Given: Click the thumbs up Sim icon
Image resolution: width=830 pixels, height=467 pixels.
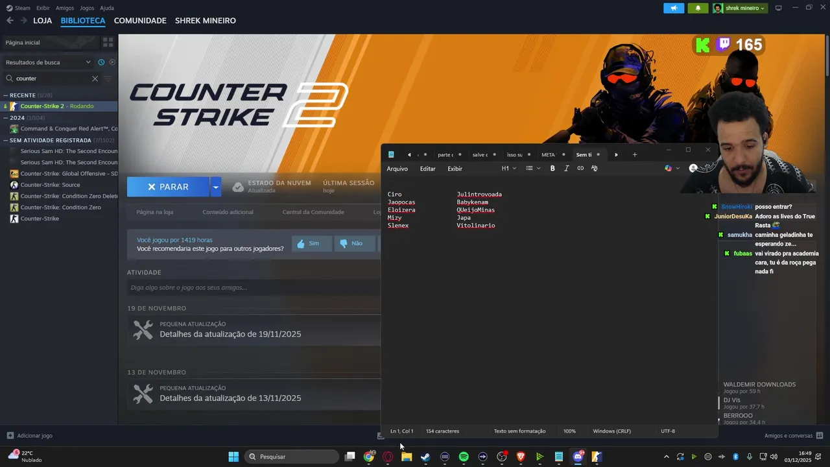Looking at the screenshot, I should point(301,243).
